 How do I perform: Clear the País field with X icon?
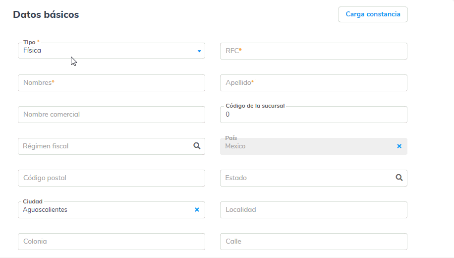pos(399,146)
